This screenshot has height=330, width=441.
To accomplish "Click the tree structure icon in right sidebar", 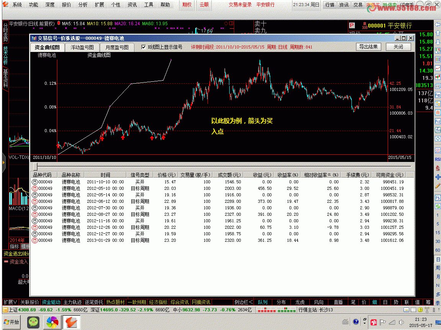I will coord(438,104).
